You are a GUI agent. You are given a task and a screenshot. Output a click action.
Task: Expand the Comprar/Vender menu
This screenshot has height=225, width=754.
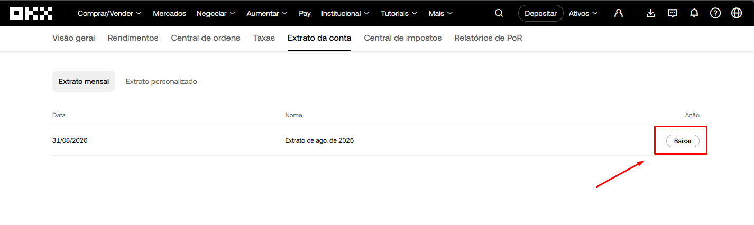(x=109, y=13)
